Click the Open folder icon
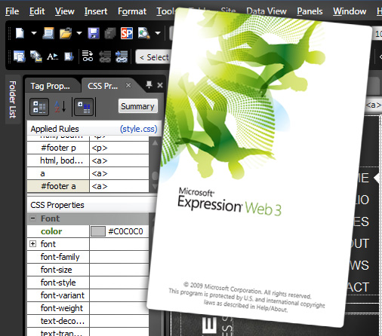 [x=66, y=33]
